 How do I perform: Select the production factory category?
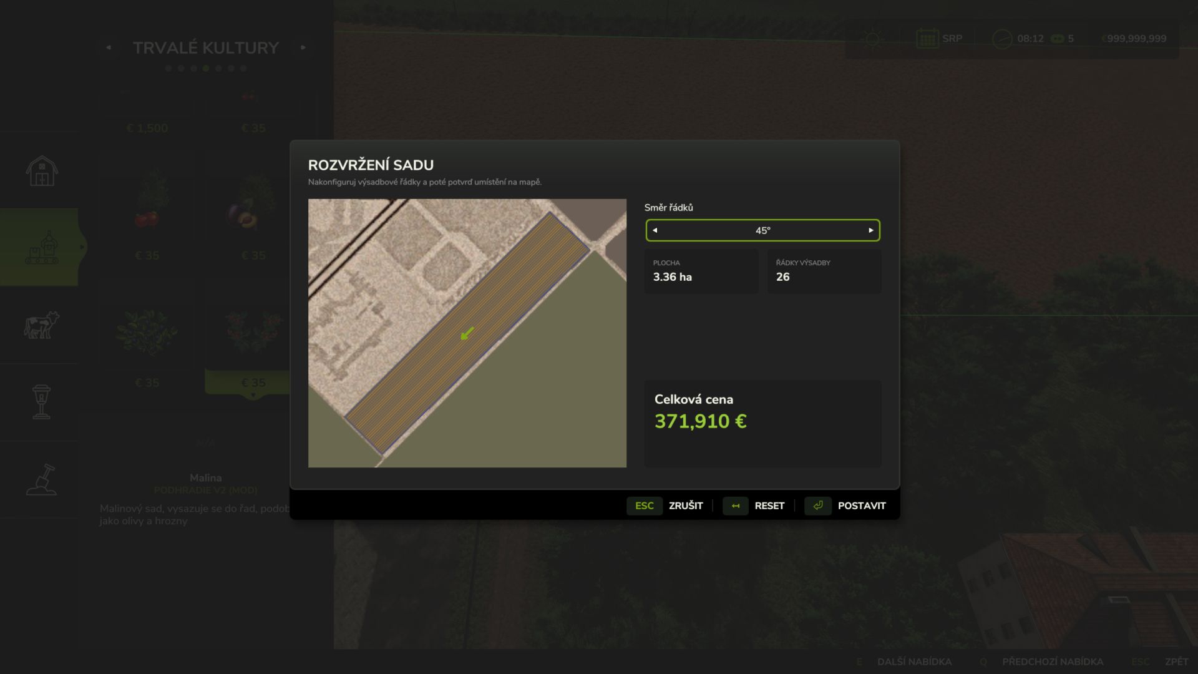point(42,247)
